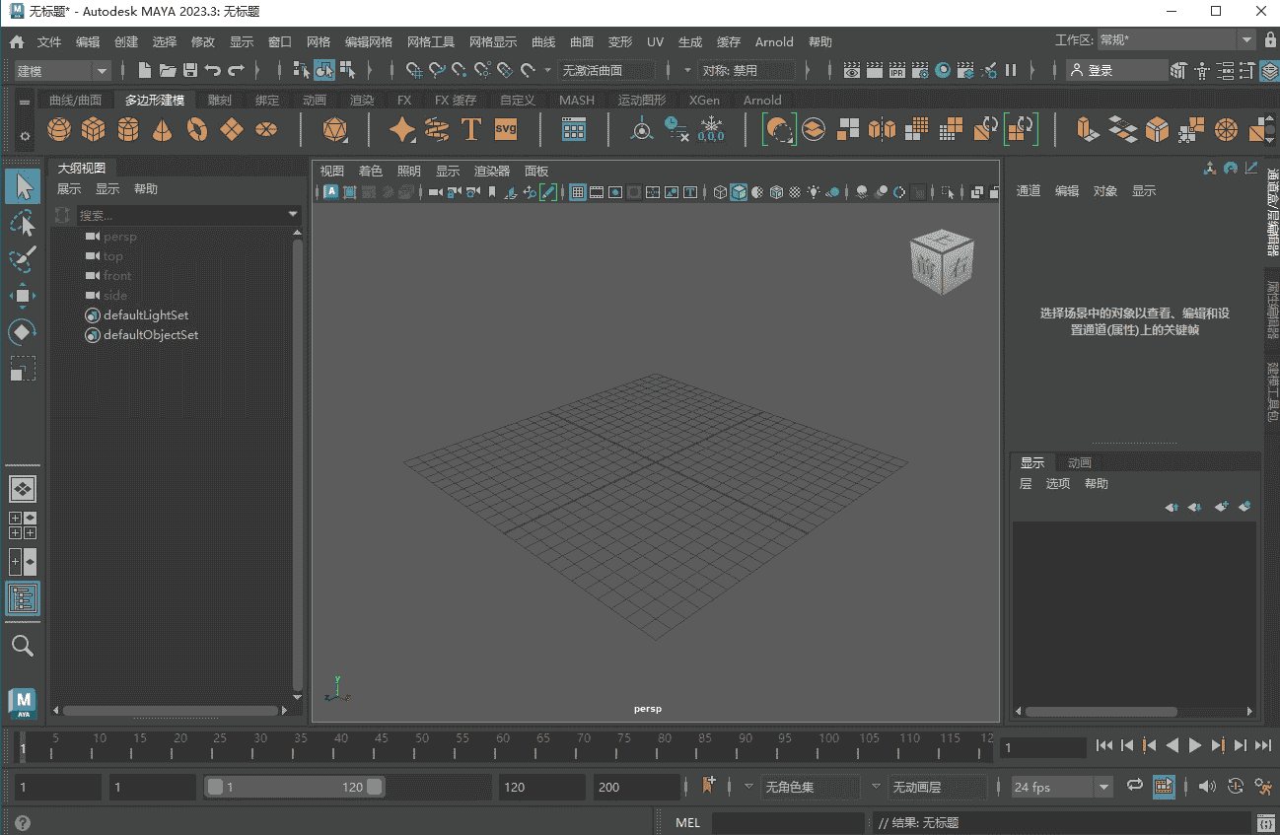Image resolution: width=1280 pixels, height=835 pixels.
Task: Toggle Snap to Grids magnet icon
Action: coord(414,70)
